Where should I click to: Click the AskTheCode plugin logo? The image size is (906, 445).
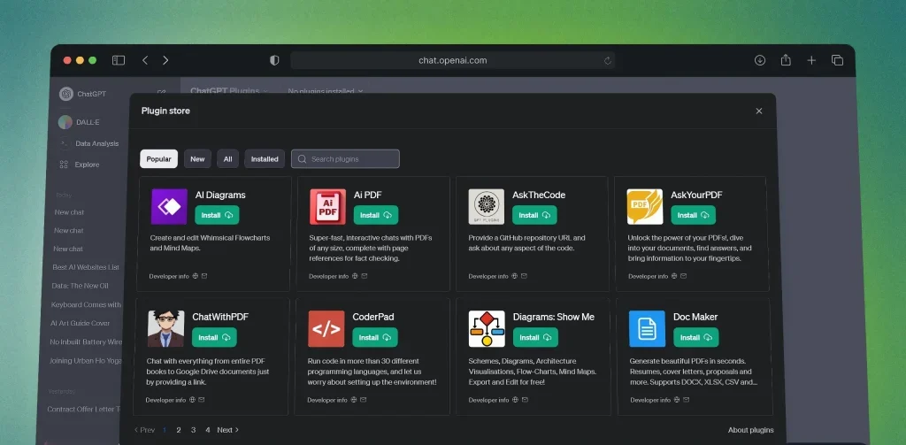tap(486, 206)
